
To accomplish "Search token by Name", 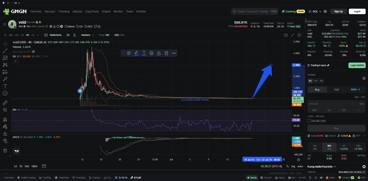I will [x=69, y=26].
